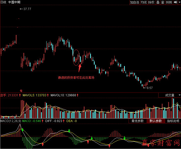Click the 37.77 high price marker
Viewport: 181px width, 149px height.
tap(27, 9)
